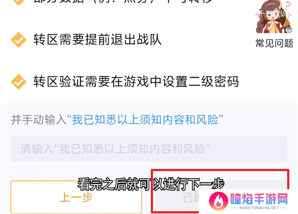
Task: Select the 转区需要提前退出战队 notice text
Action: 97,40
